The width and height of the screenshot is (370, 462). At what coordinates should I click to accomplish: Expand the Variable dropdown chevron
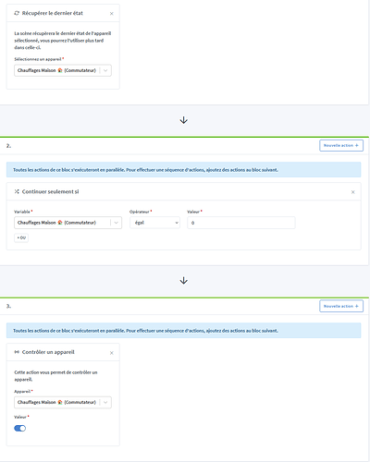click(x=117, y=223)
